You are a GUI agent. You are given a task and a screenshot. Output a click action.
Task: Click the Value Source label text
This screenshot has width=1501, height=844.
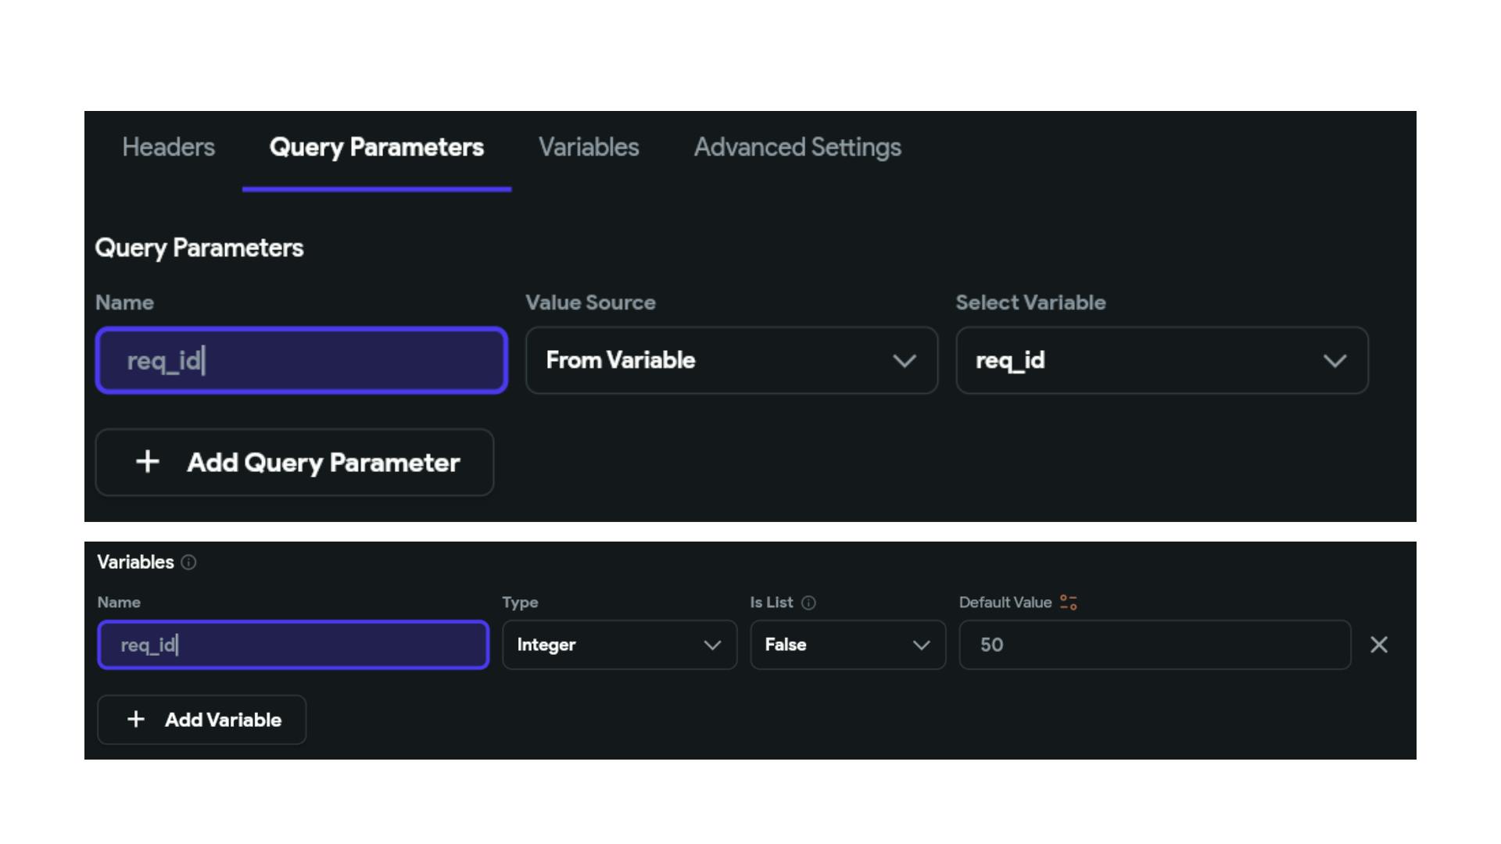590,302
